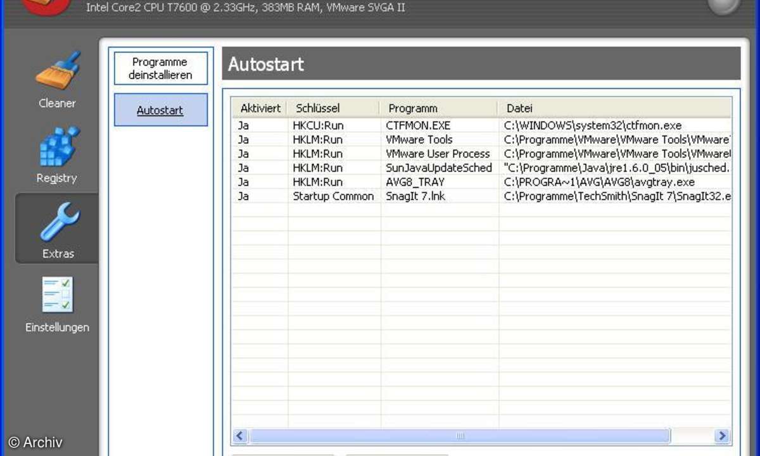The width and height of the screenshot is (760, 456).
Task: Select the Extras wrench icon
Action: [x=58, y=222]
